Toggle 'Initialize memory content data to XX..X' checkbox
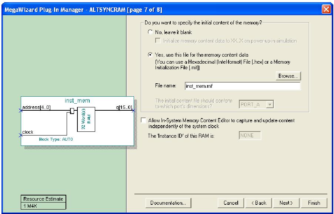Viewport: 334px width, 214px height. click(158, 40)
